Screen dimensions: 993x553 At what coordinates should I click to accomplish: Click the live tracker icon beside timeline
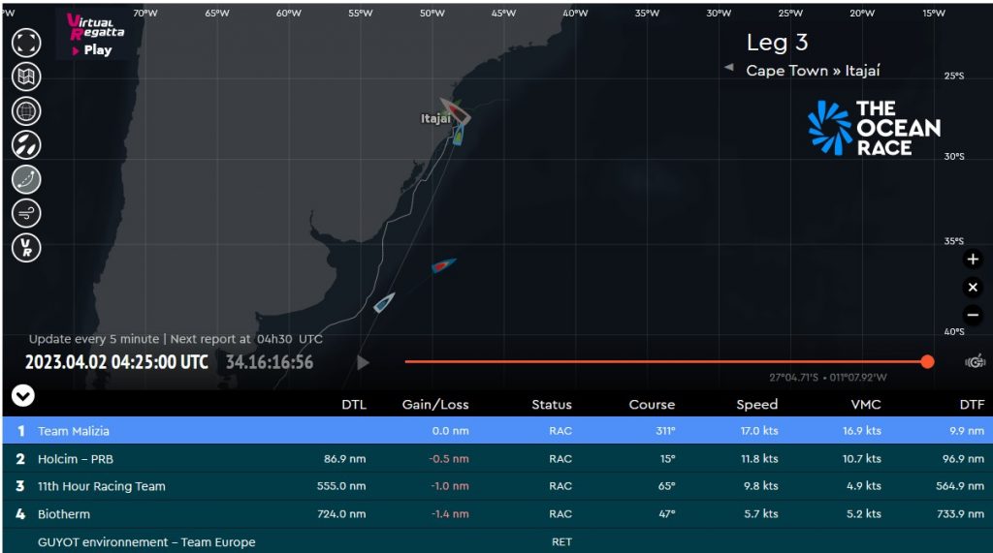[975, 361]
